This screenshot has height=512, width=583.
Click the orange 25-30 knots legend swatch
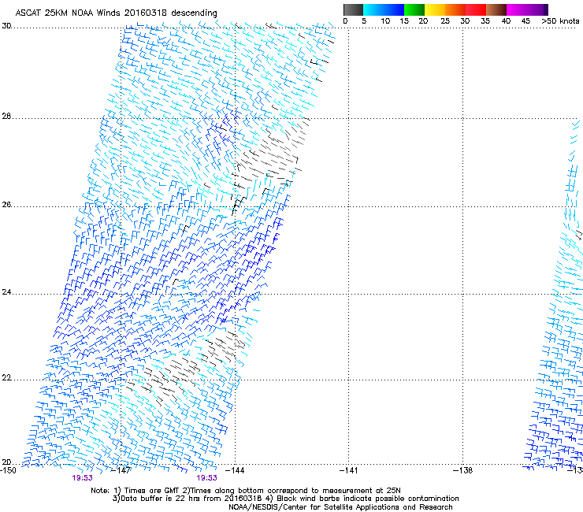(x=455, y=9)
